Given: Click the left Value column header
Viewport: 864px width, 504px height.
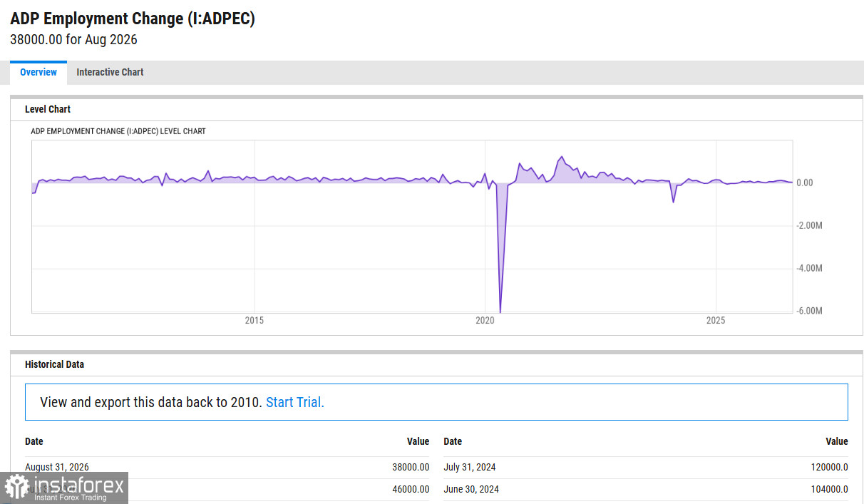Looking at the screenshot, I should (x=418, y=441).
